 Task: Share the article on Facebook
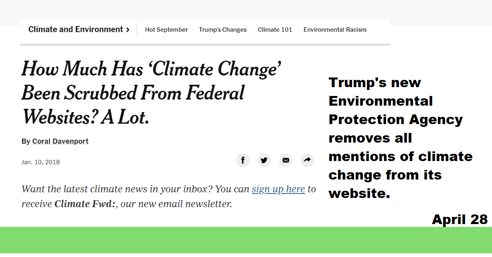tap(243, 160)
